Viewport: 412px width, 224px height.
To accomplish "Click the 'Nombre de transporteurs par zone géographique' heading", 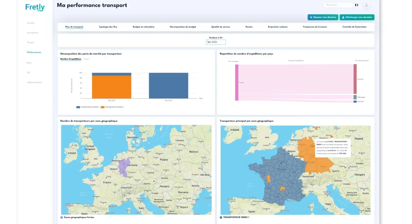I will (x=89, y=121).
